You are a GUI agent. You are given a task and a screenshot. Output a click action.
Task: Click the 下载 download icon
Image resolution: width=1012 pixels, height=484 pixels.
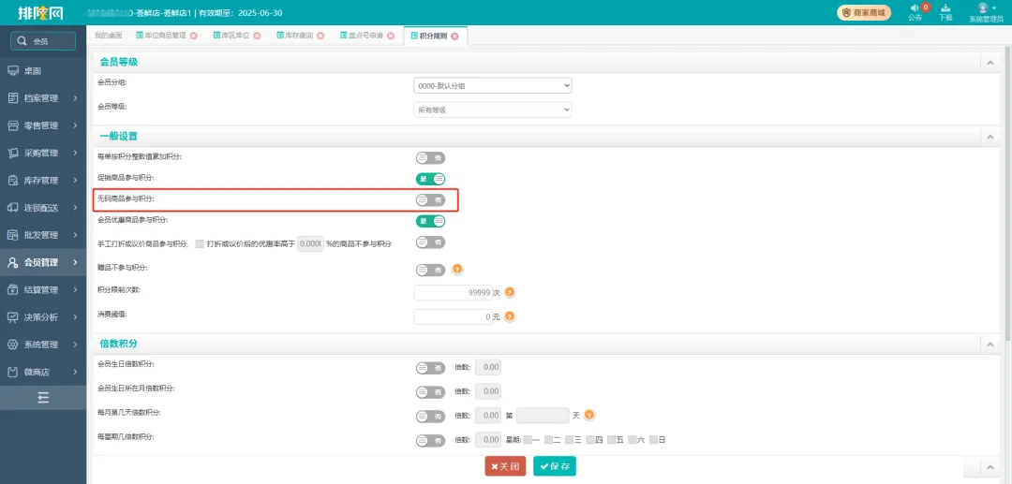pyautogui.click(x=945, y=9)
